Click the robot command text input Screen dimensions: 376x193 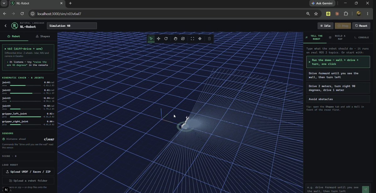pos(333,189)
